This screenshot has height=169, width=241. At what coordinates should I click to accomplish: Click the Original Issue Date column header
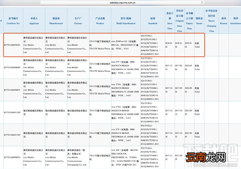(180, 21)
